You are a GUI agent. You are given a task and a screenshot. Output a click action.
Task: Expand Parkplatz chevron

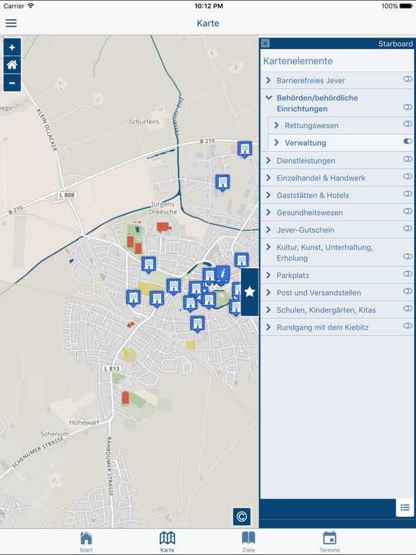click(269, 275)
